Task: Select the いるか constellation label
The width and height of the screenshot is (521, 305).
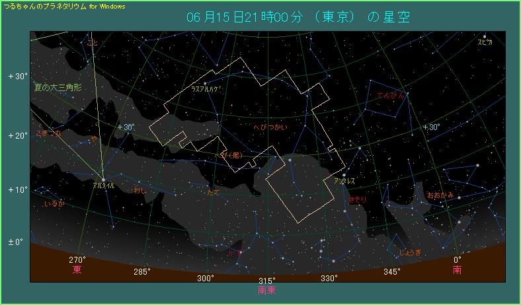Action: pyautogui.click(x=54, y=205)
